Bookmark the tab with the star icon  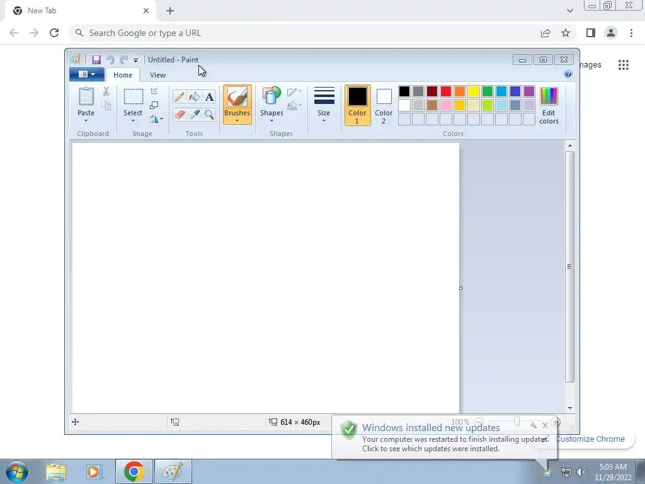566,33
